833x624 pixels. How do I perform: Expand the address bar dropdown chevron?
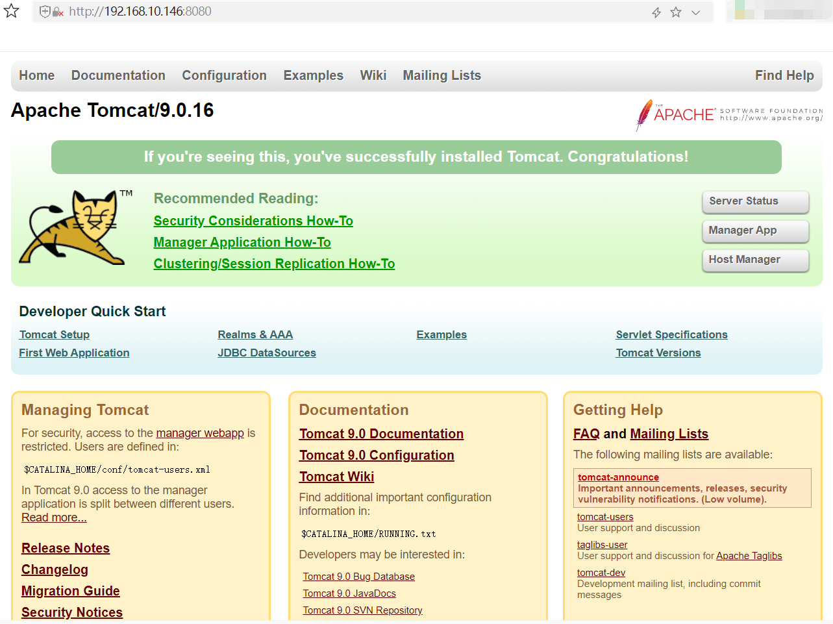point(695,12)
